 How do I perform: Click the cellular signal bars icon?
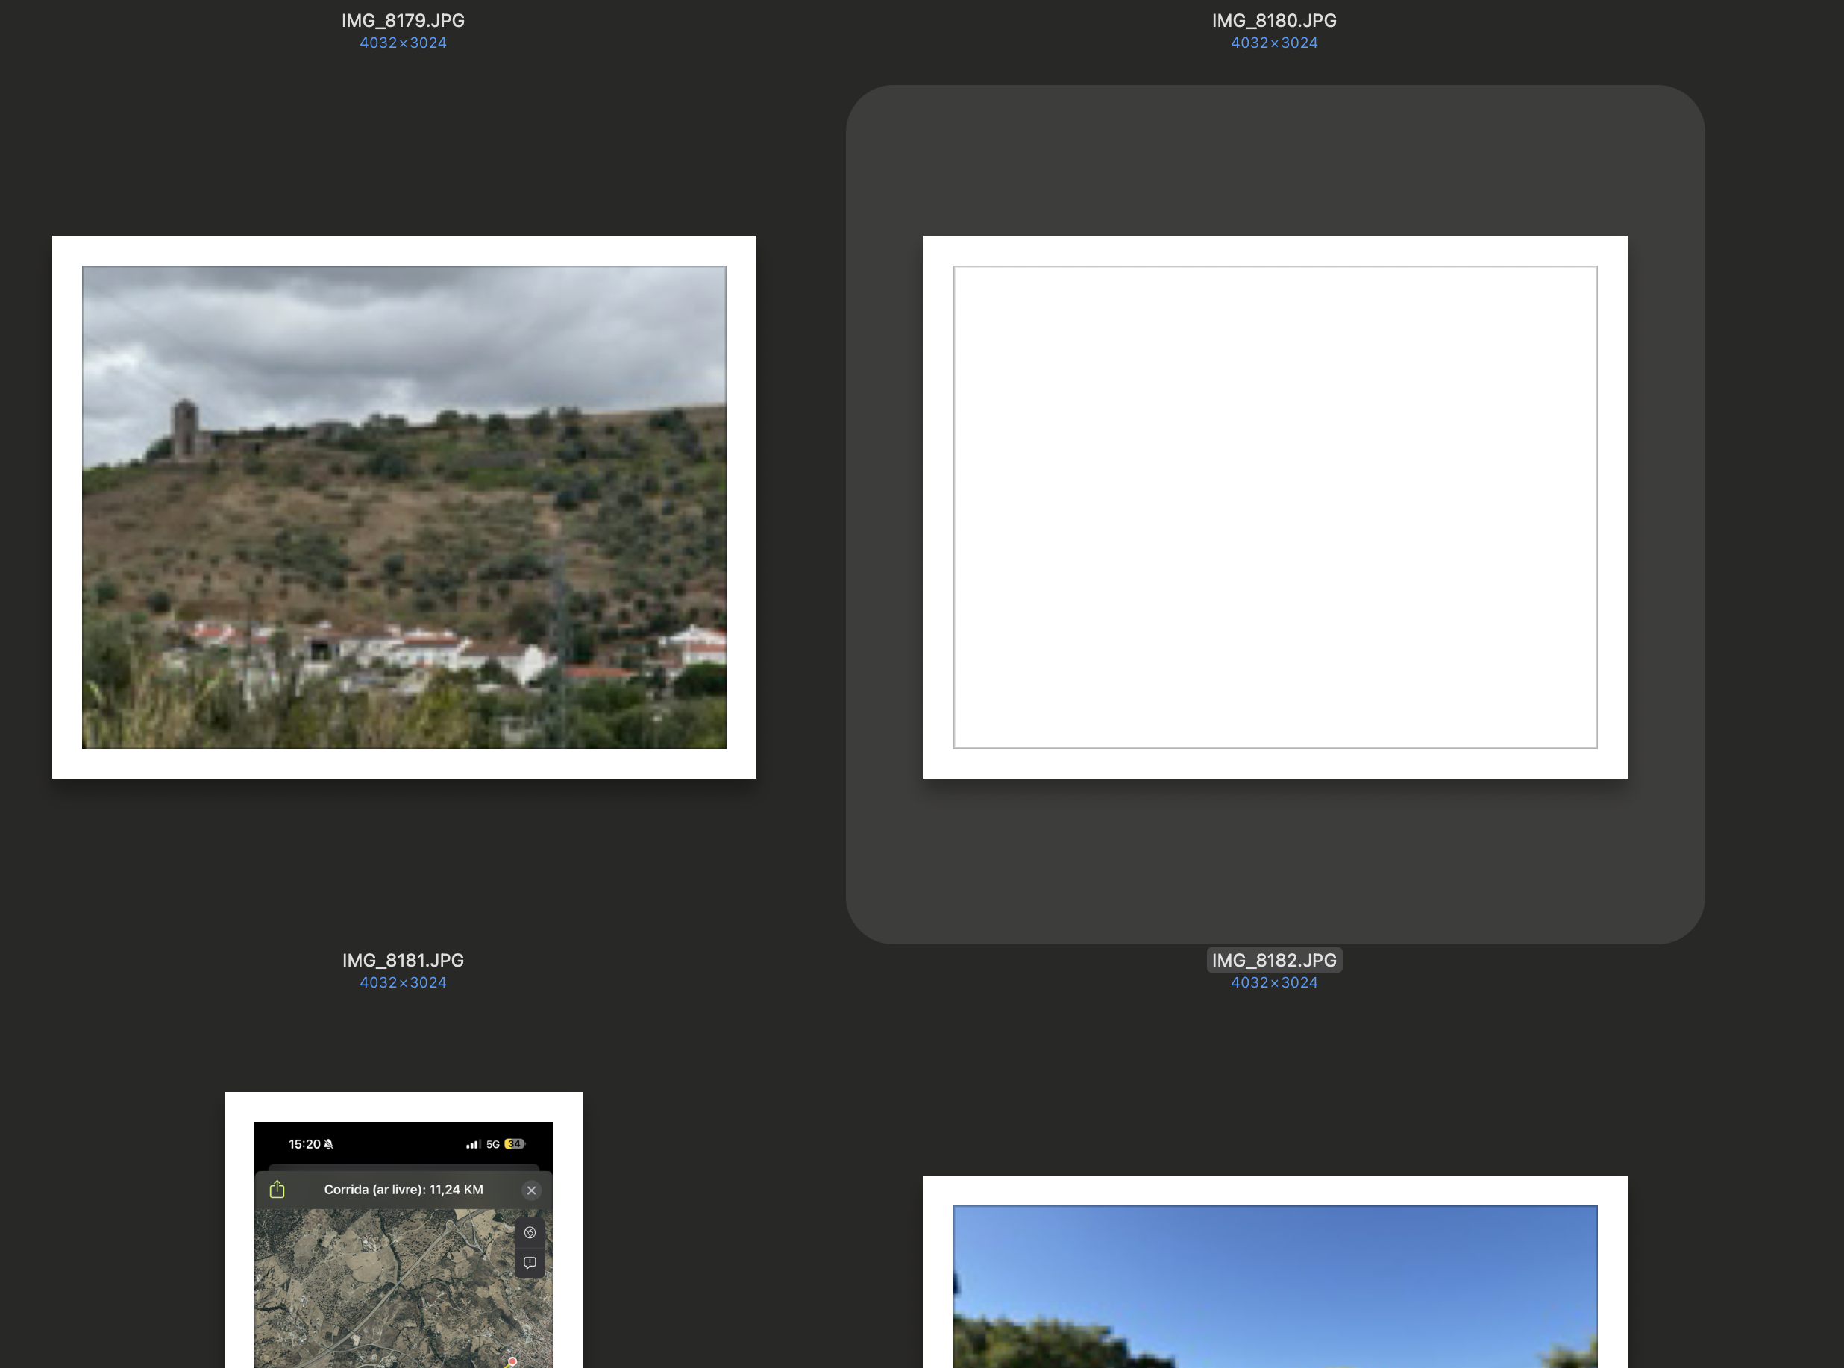click(473, 1144)
